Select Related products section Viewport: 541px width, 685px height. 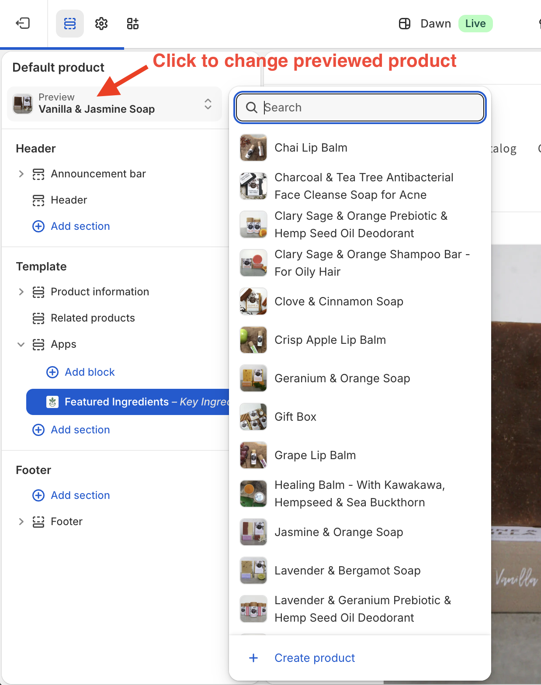pos(93,318)
